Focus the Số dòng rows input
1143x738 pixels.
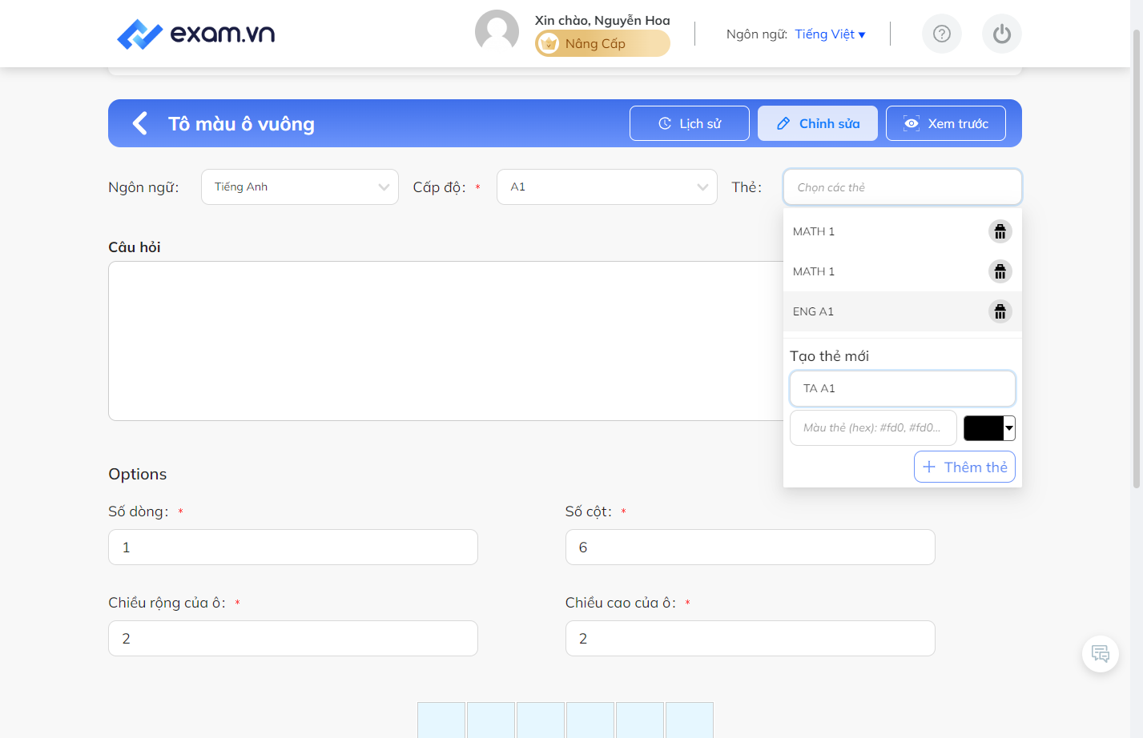point(293,547)
